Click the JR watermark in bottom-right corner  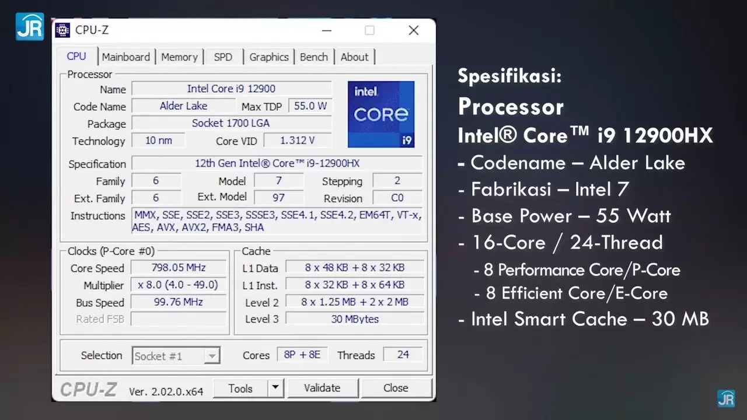tap(727, 400)
